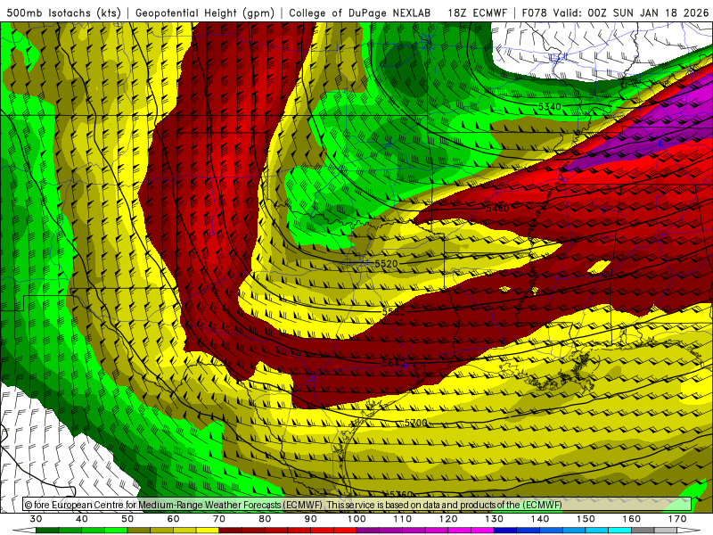The width and height of the screenshot is (713, 535).
Task: Click the 5640 height contour label
Action: click(393, 363)
